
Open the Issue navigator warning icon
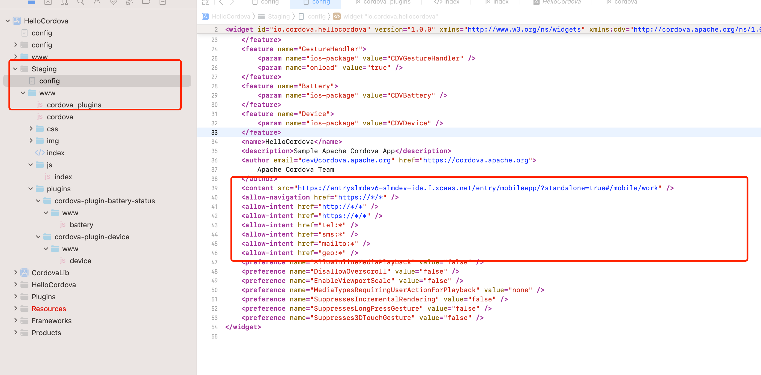point(97,2)
